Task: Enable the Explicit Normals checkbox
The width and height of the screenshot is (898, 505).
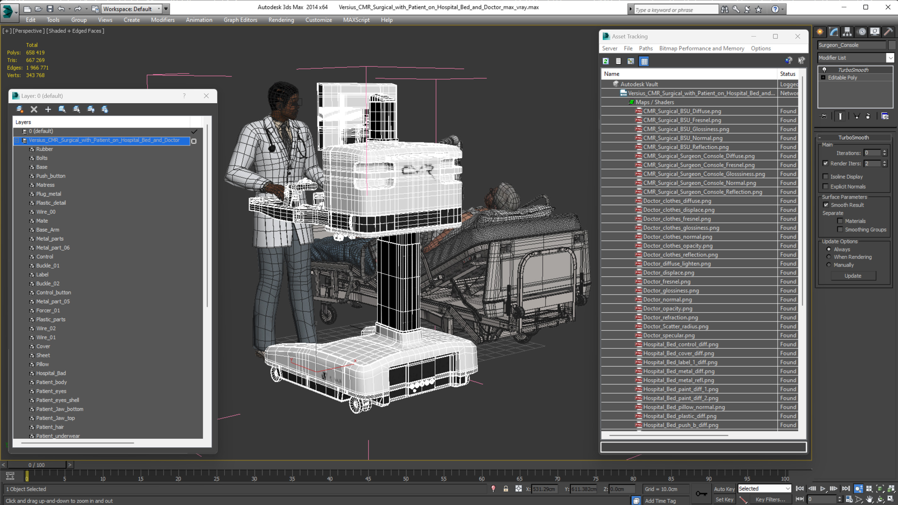Action: point(826,186)
